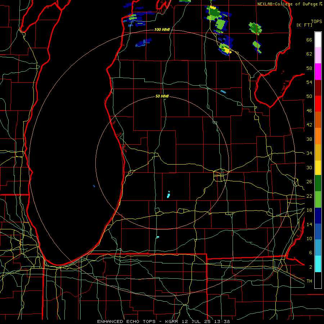Pick the light orange legend band

pos(318,136)
